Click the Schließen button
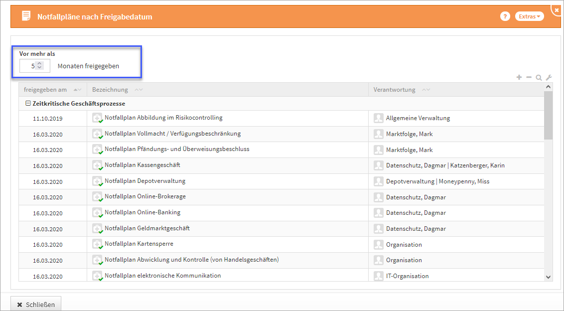The width and height of the screenshot is (564, 311). pos(36,304)
